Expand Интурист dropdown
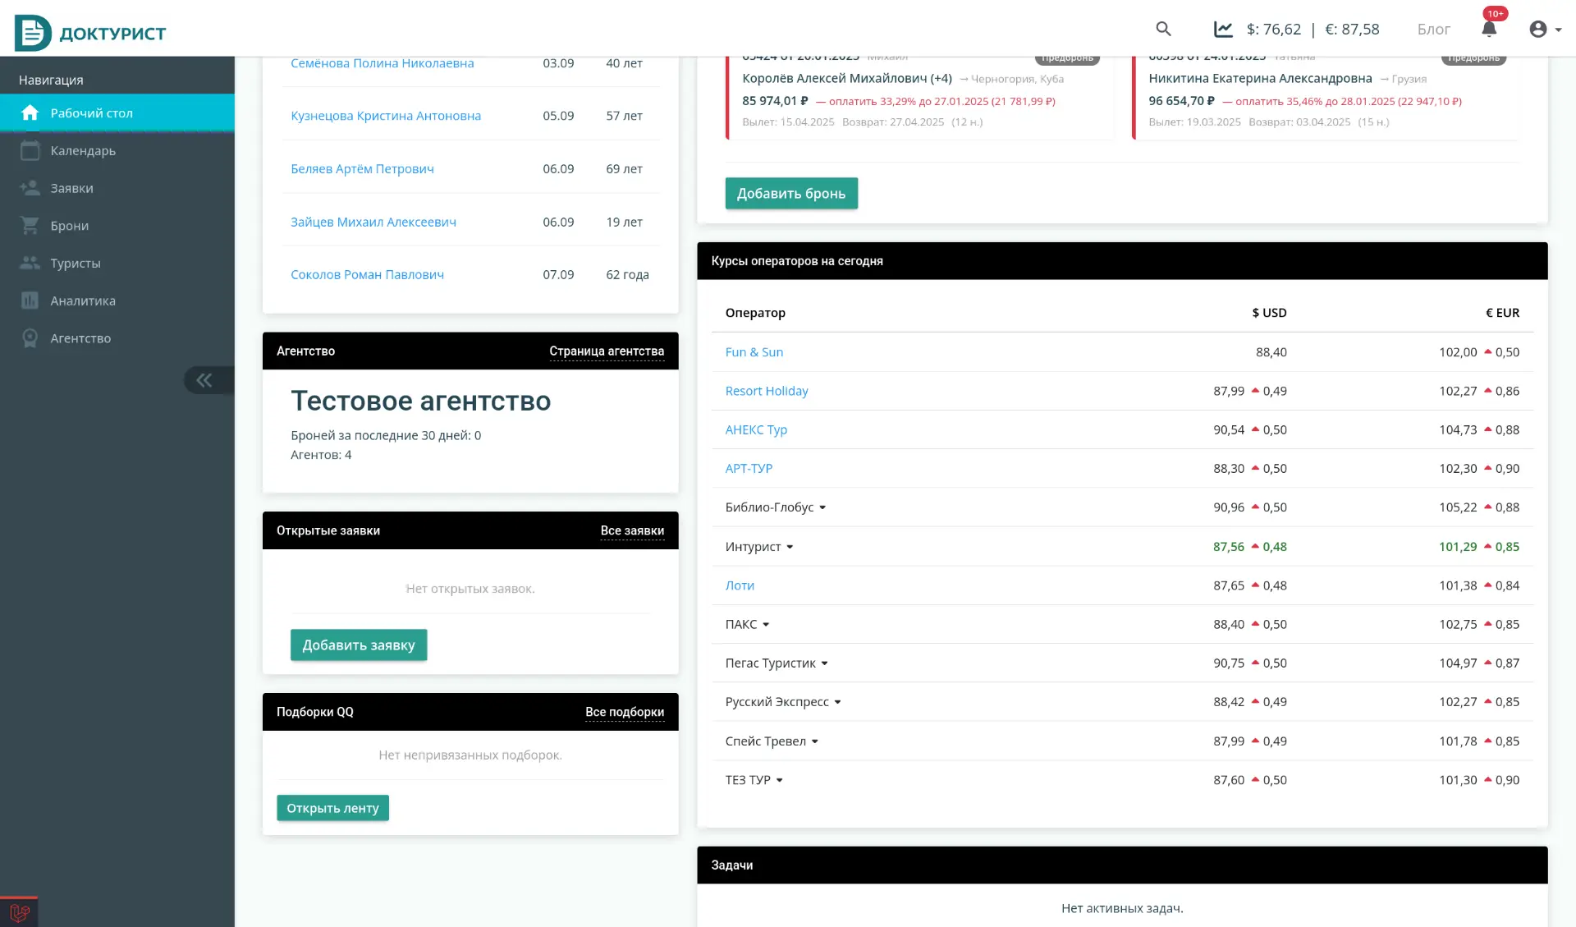This screenshot has height=927, width=1576. point(758,547)
